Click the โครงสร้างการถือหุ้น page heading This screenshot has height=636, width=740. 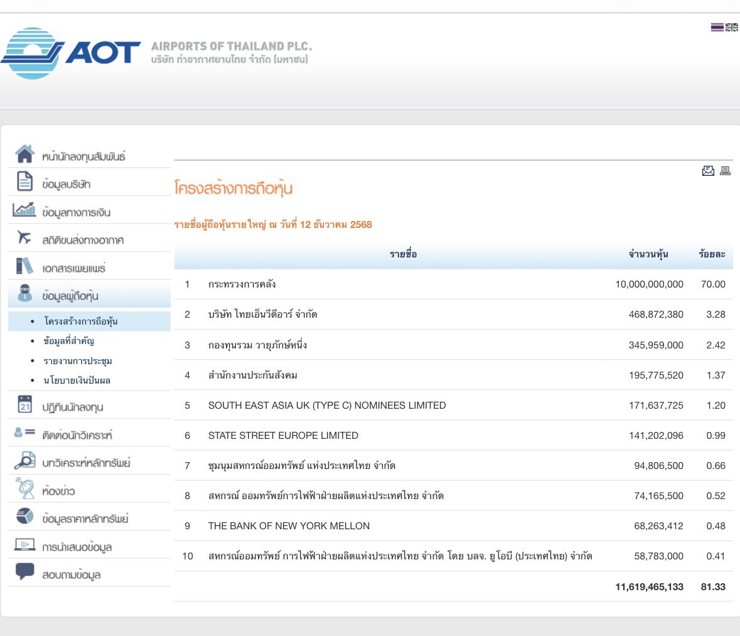(x=233, y=188)
